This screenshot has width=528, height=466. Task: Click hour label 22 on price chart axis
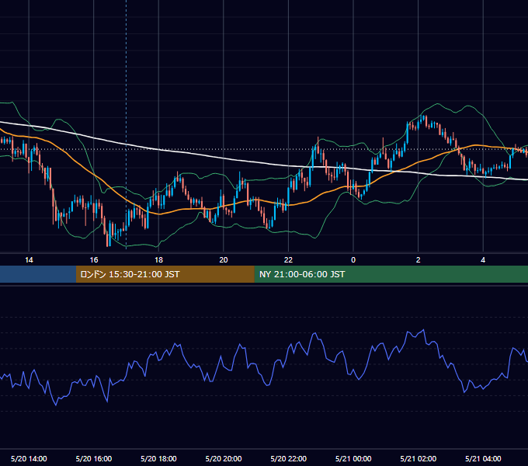tap(288, 260)
